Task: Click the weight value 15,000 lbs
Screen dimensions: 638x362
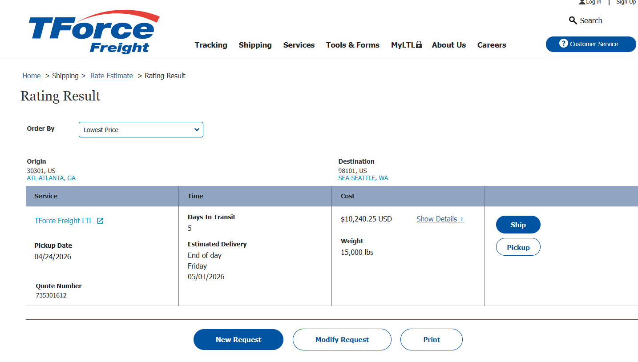Action: [x=357, y=252]
